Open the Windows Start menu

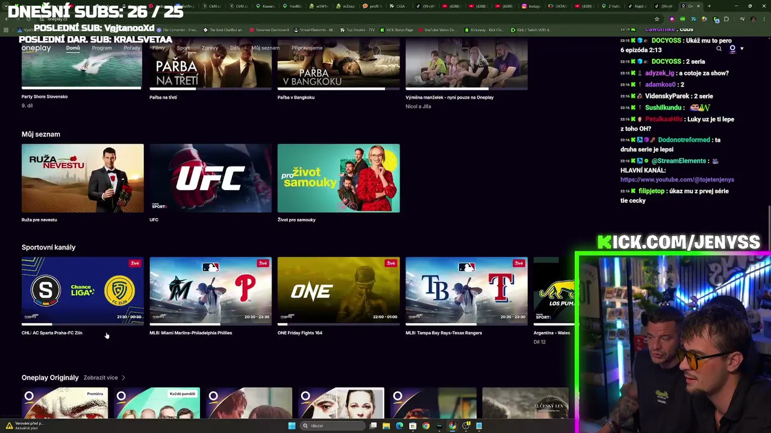(292, 426)
